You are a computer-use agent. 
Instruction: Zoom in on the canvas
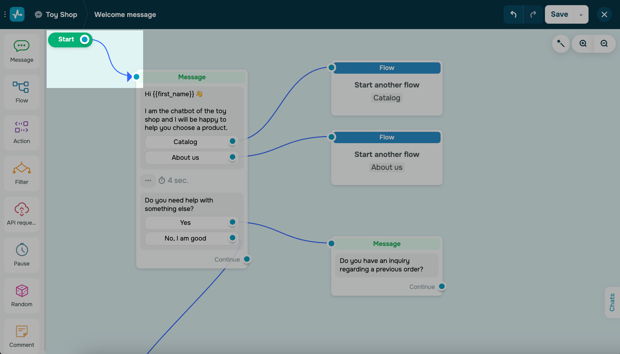[x=583, y=43]
